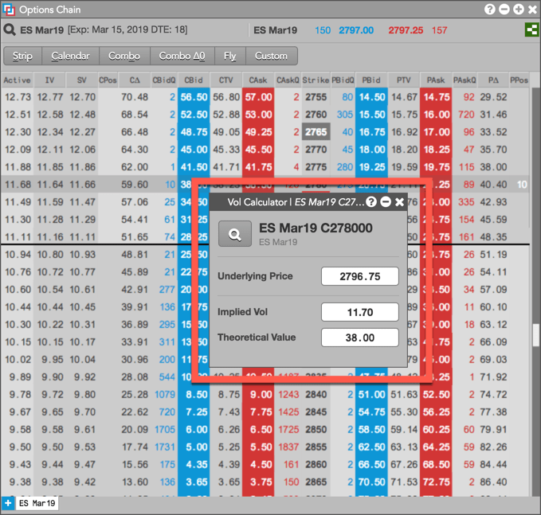Open the help icon in Options Chain title bar

click(489, 10)
